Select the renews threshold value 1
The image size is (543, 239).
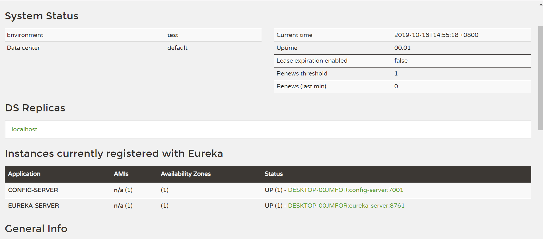pos(396,73)
